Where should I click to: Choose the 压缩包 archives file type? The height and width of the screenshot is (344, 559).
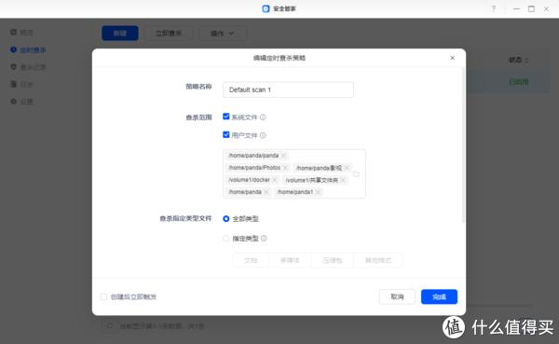point(333,260)
